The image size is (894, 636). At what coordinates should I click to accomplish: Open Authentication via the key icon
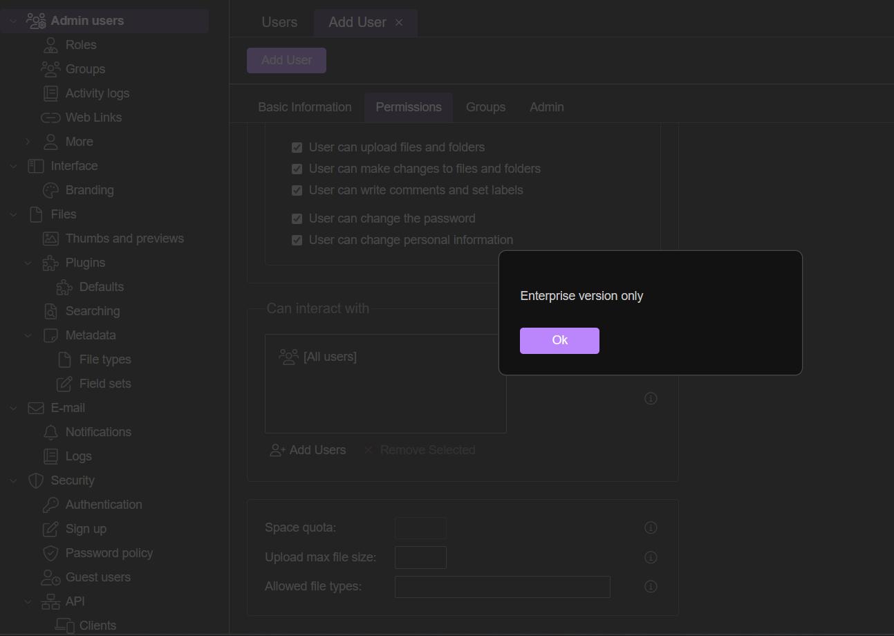click(50, 505)
